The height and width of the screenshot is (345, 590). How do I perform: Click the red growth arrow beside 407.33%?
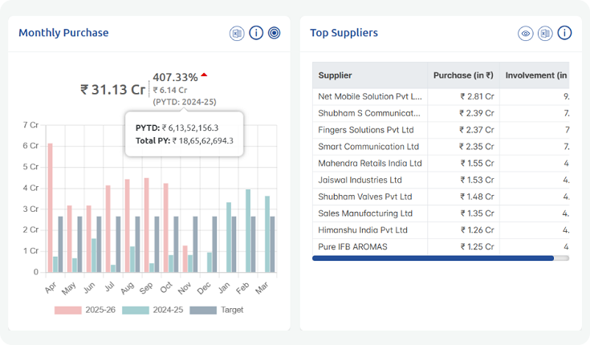(204, 75)
